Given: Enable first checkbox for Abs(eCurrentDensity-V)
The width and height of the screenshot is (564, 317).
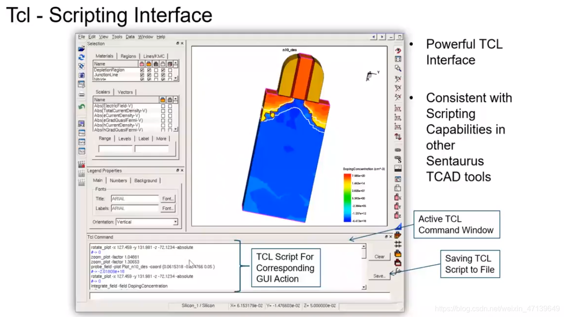Looking at the screenshot, I should point(163,116).
